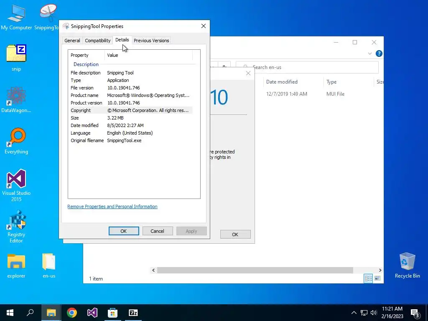
Task: Select the Copyright row
Action: 131,110
